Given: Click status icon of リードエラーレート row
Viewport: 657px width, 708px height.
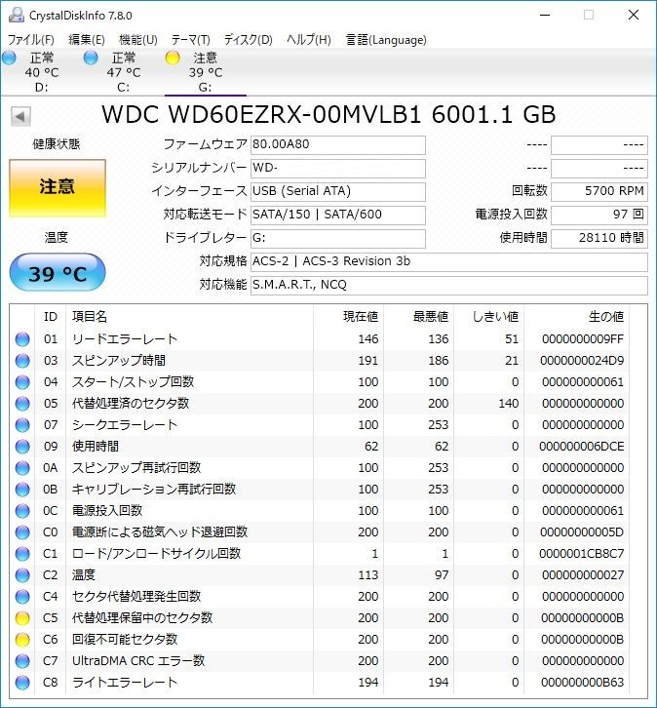Looking at the screenshot, I should [22, 339].
